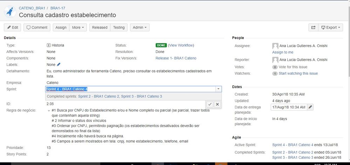Open Active Sprint 4 link in Agile section

pos(293,145)
